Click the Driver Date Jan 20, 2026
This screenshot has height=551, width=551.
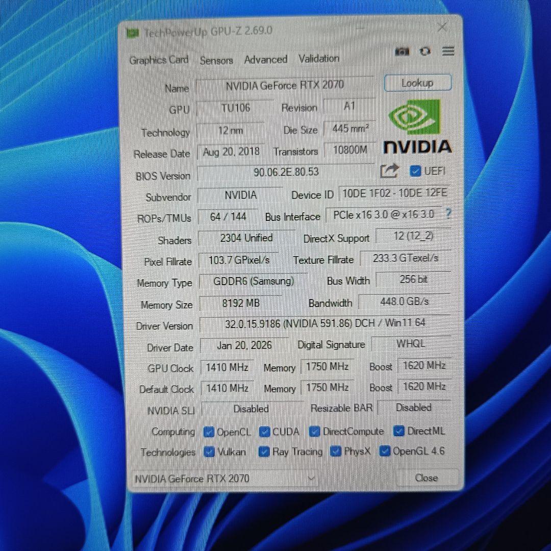coord(244,345)
